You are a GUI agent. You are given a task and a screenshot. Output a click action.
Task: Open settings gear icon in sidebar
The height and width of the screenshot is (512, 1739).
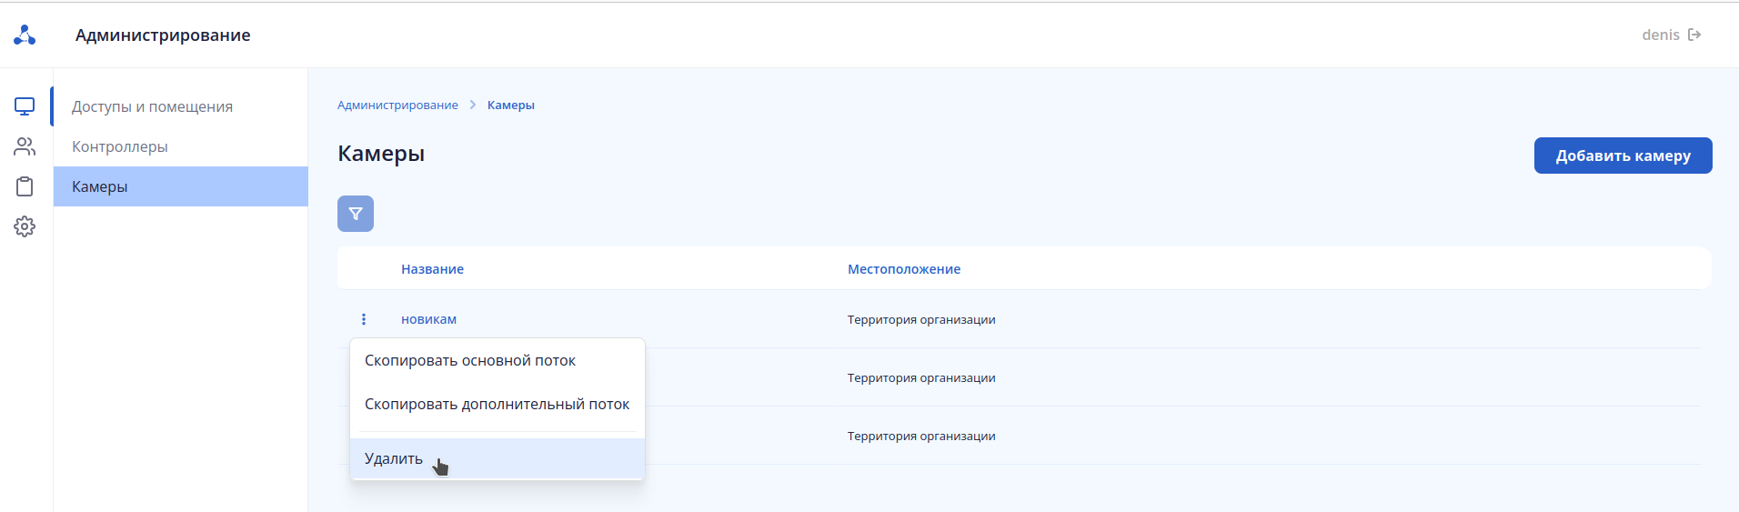(x=25, y=226)
